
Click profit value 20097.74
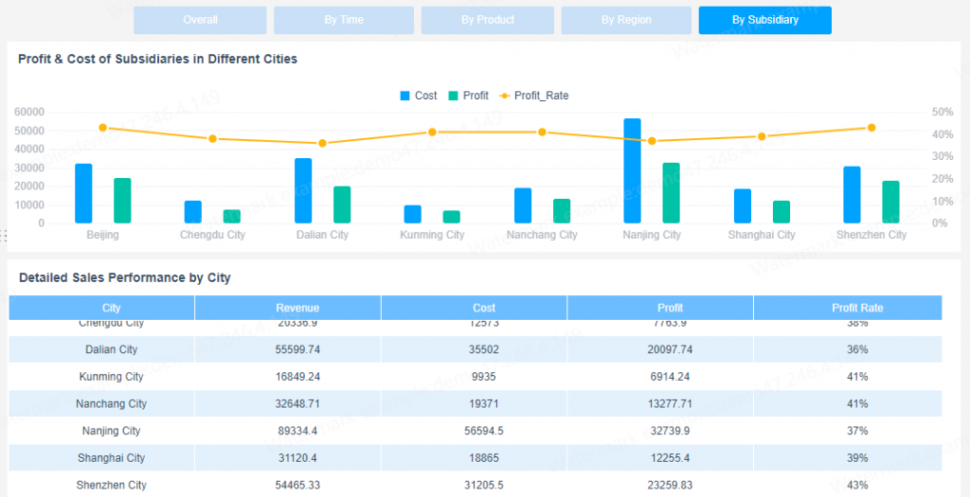pos(671,349)
